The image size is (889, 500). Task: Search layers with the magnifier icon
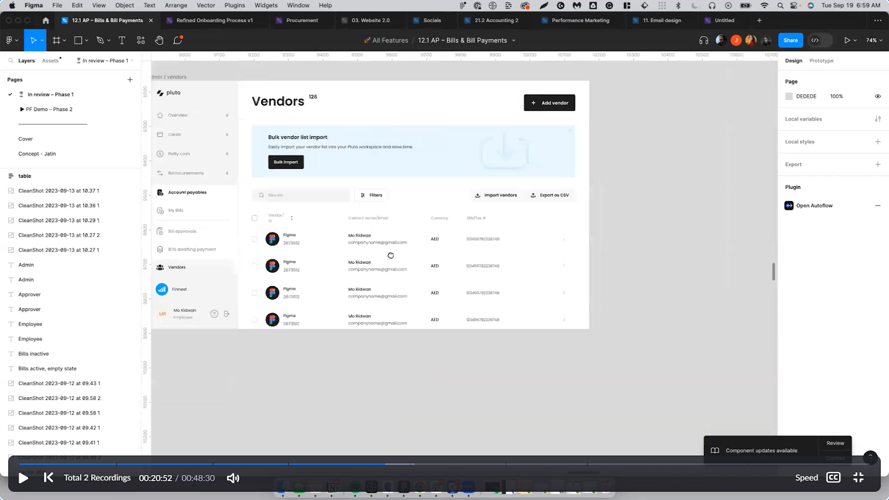(x=11, y=61)
